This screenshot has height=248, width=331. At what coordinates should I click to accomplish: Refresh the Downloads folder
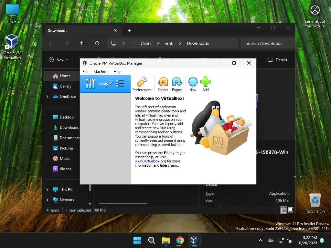(x=97, y=43)
